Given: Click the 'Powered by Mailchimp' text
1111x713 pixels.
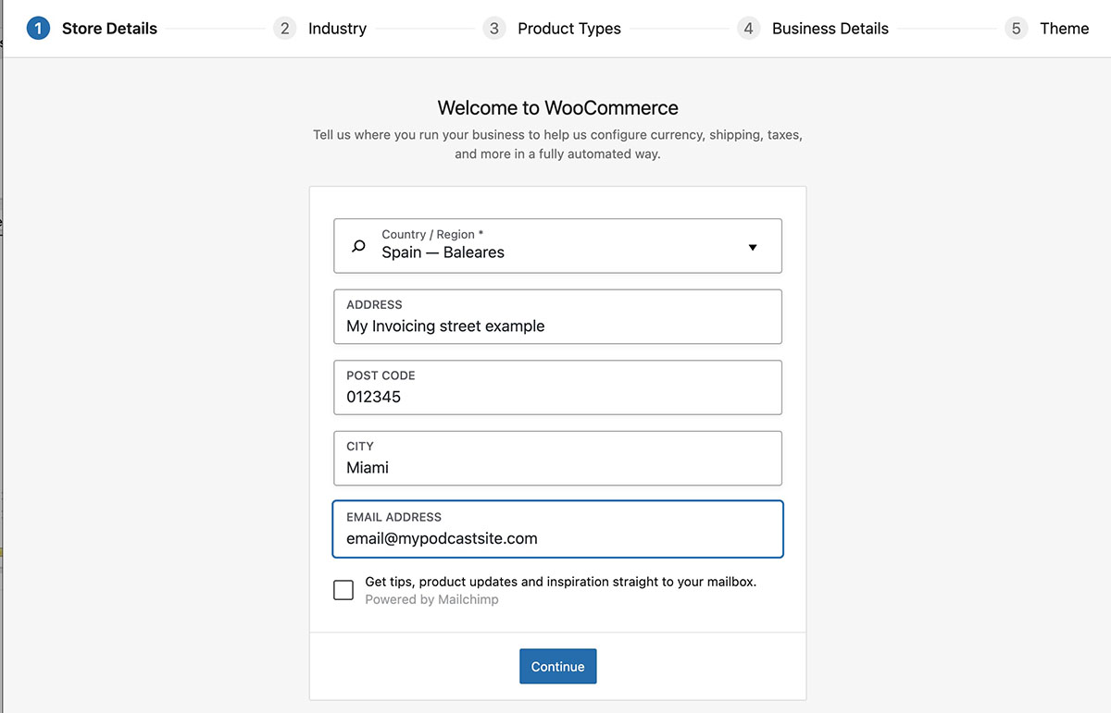Looking at the screenshot, I should pyautogui.click(x=431, y=599).
